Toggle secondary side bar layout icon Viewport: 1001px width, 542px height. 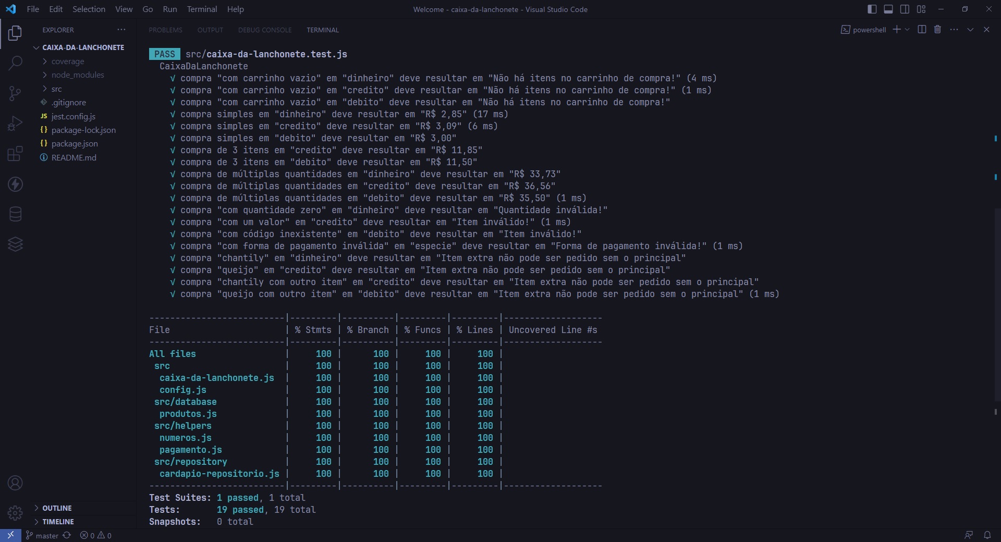click(x=905, y=9)
